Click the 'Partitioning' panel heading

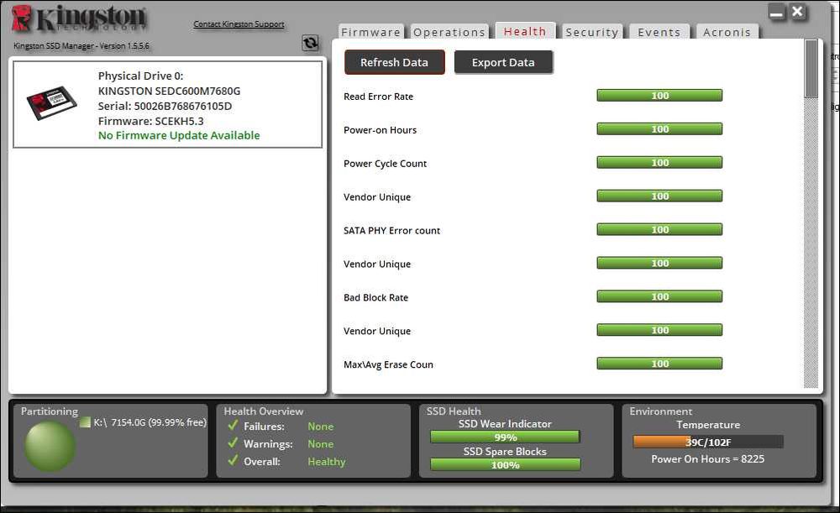click(50, 411)
